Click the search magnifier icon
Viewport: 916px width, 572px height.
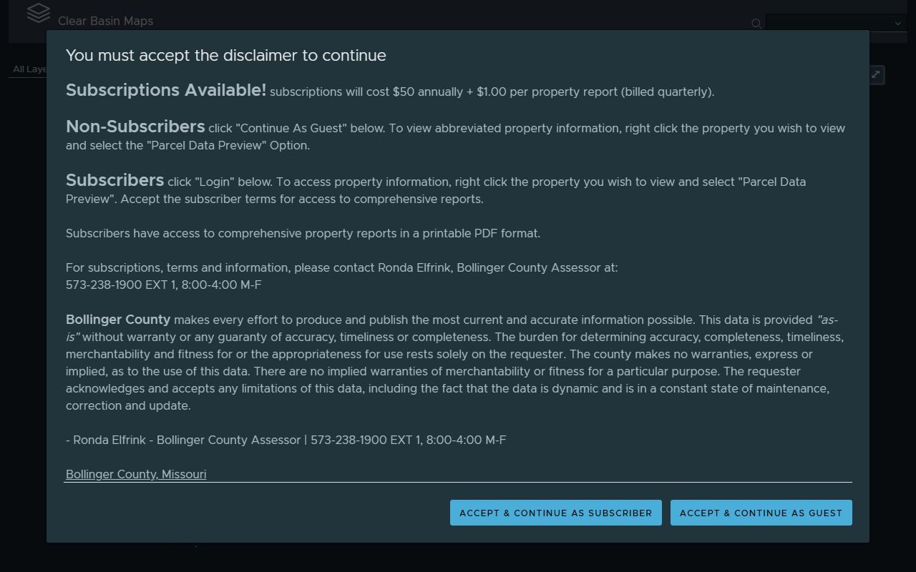tap(756, 24)
